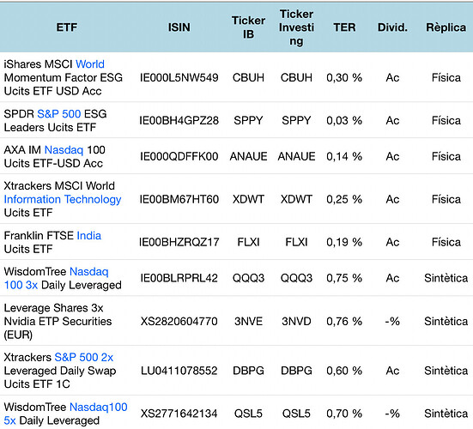The image size is (473, 429).
Task: Open the Information Technology link
Action: pyautogui.click(x=63, y=199)
